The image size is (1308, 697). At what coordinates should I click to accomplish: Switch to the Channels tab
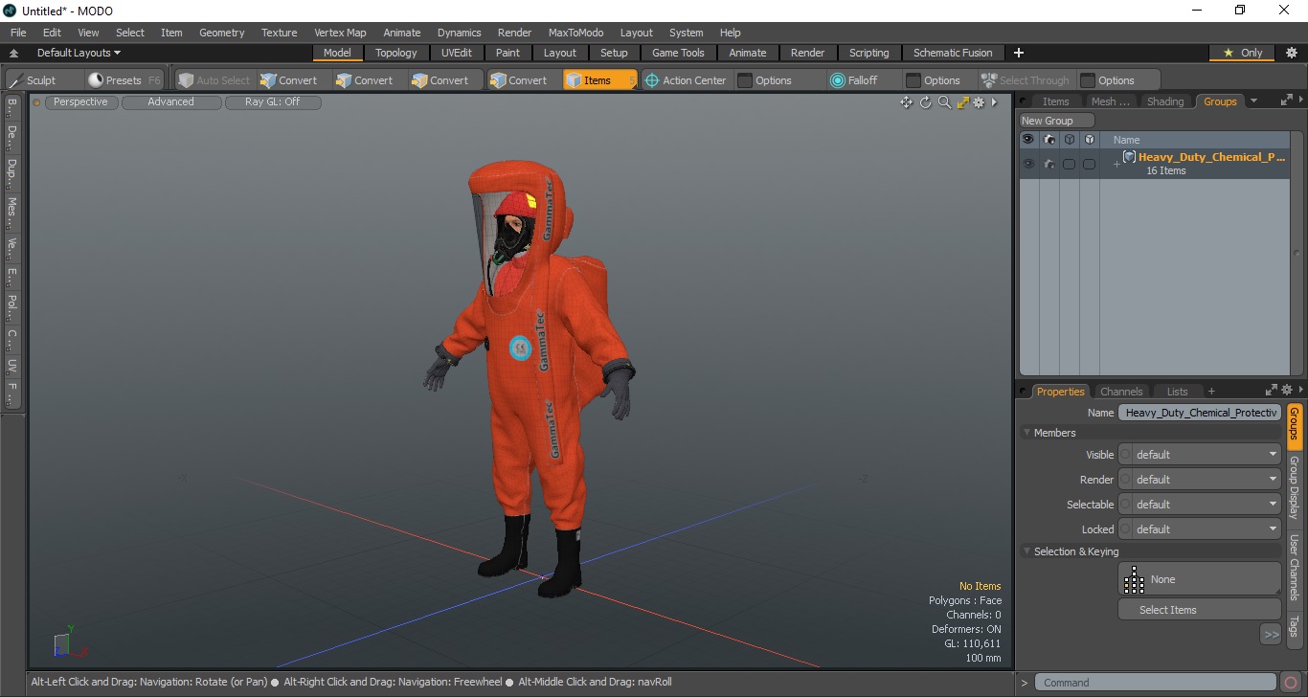point(1121,392)
